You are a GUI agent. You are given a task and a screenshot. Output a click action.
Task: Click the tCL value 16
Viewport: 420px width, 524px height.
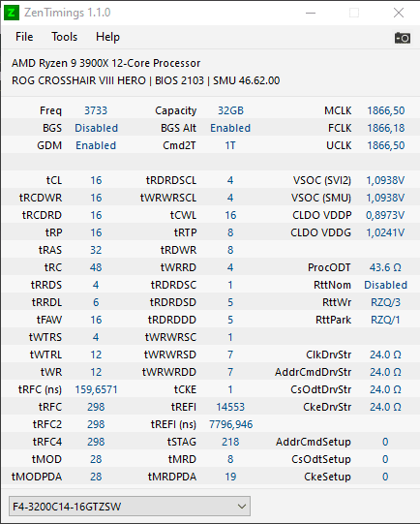[x=96, y=180]
